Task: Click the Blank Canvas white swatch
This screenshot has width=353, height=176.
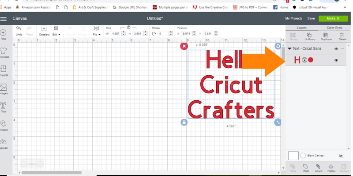Action: (293, 156)
